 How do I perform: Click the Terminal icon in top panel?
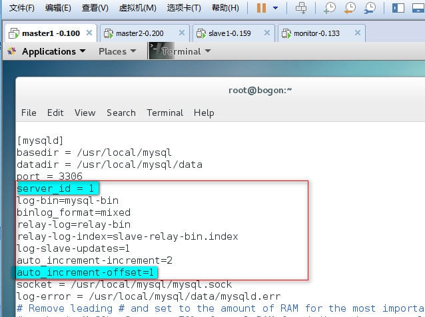(161, 51)
